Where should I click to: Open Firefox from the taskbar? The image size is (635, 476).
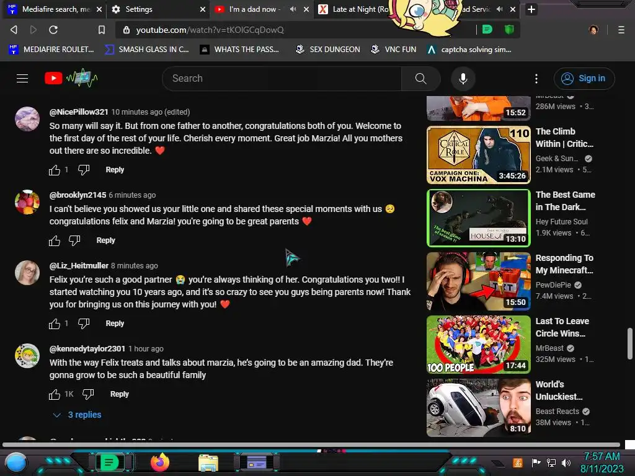point(160,462)
